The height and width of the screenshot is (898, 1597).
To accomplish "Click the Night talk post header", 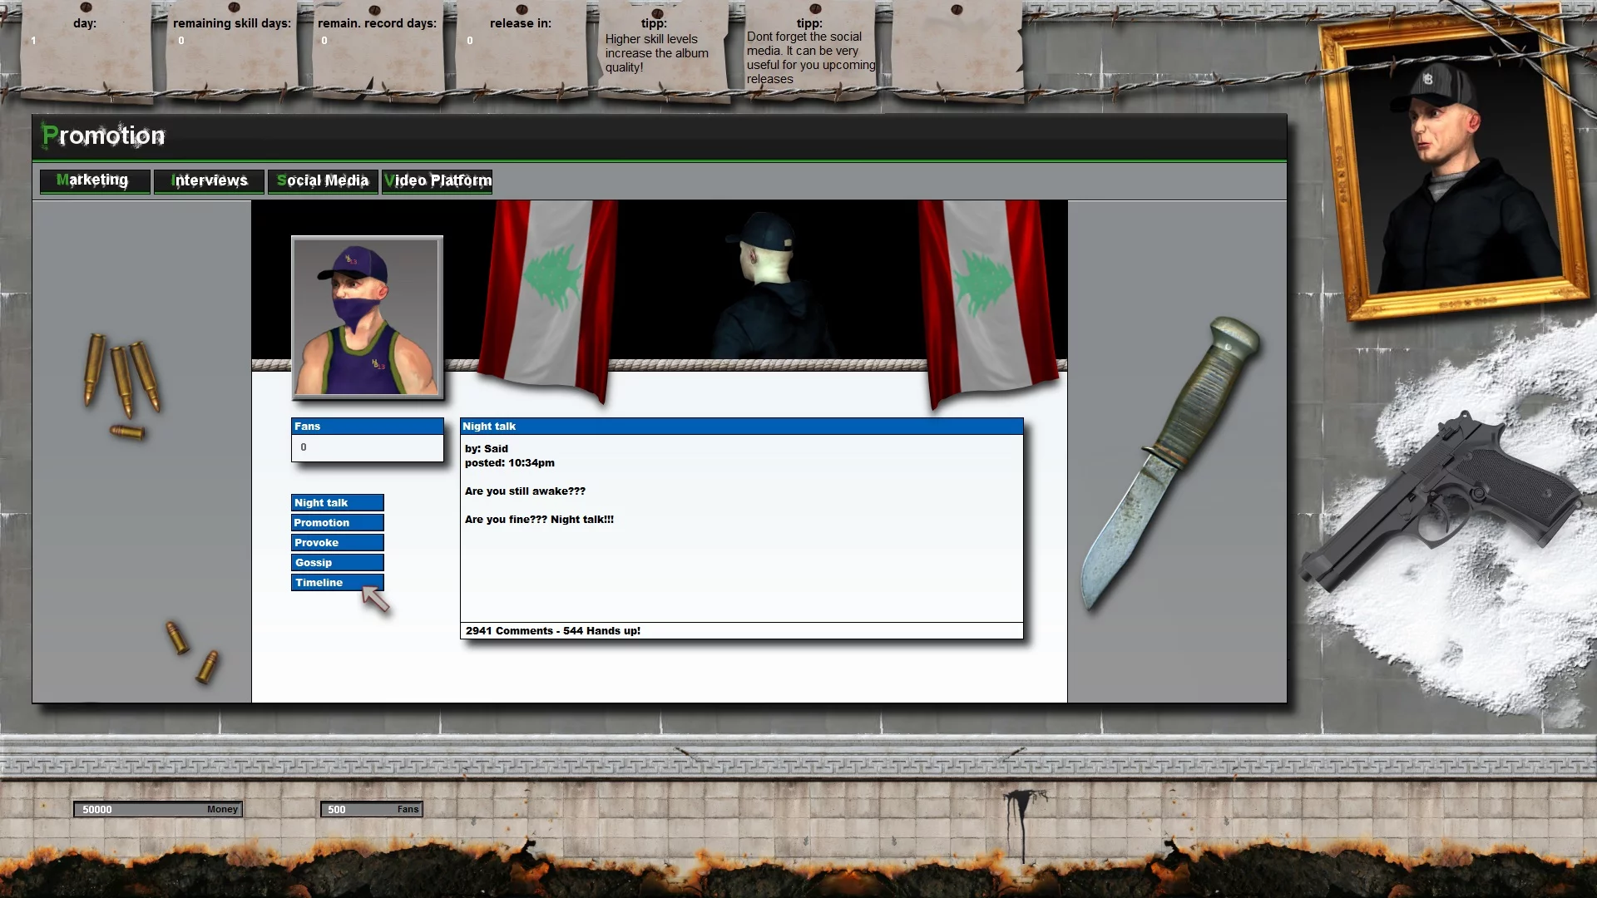I will [741, 427].
